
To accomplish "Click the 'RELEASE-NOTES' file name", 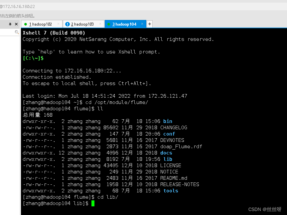I will (180, 184).
